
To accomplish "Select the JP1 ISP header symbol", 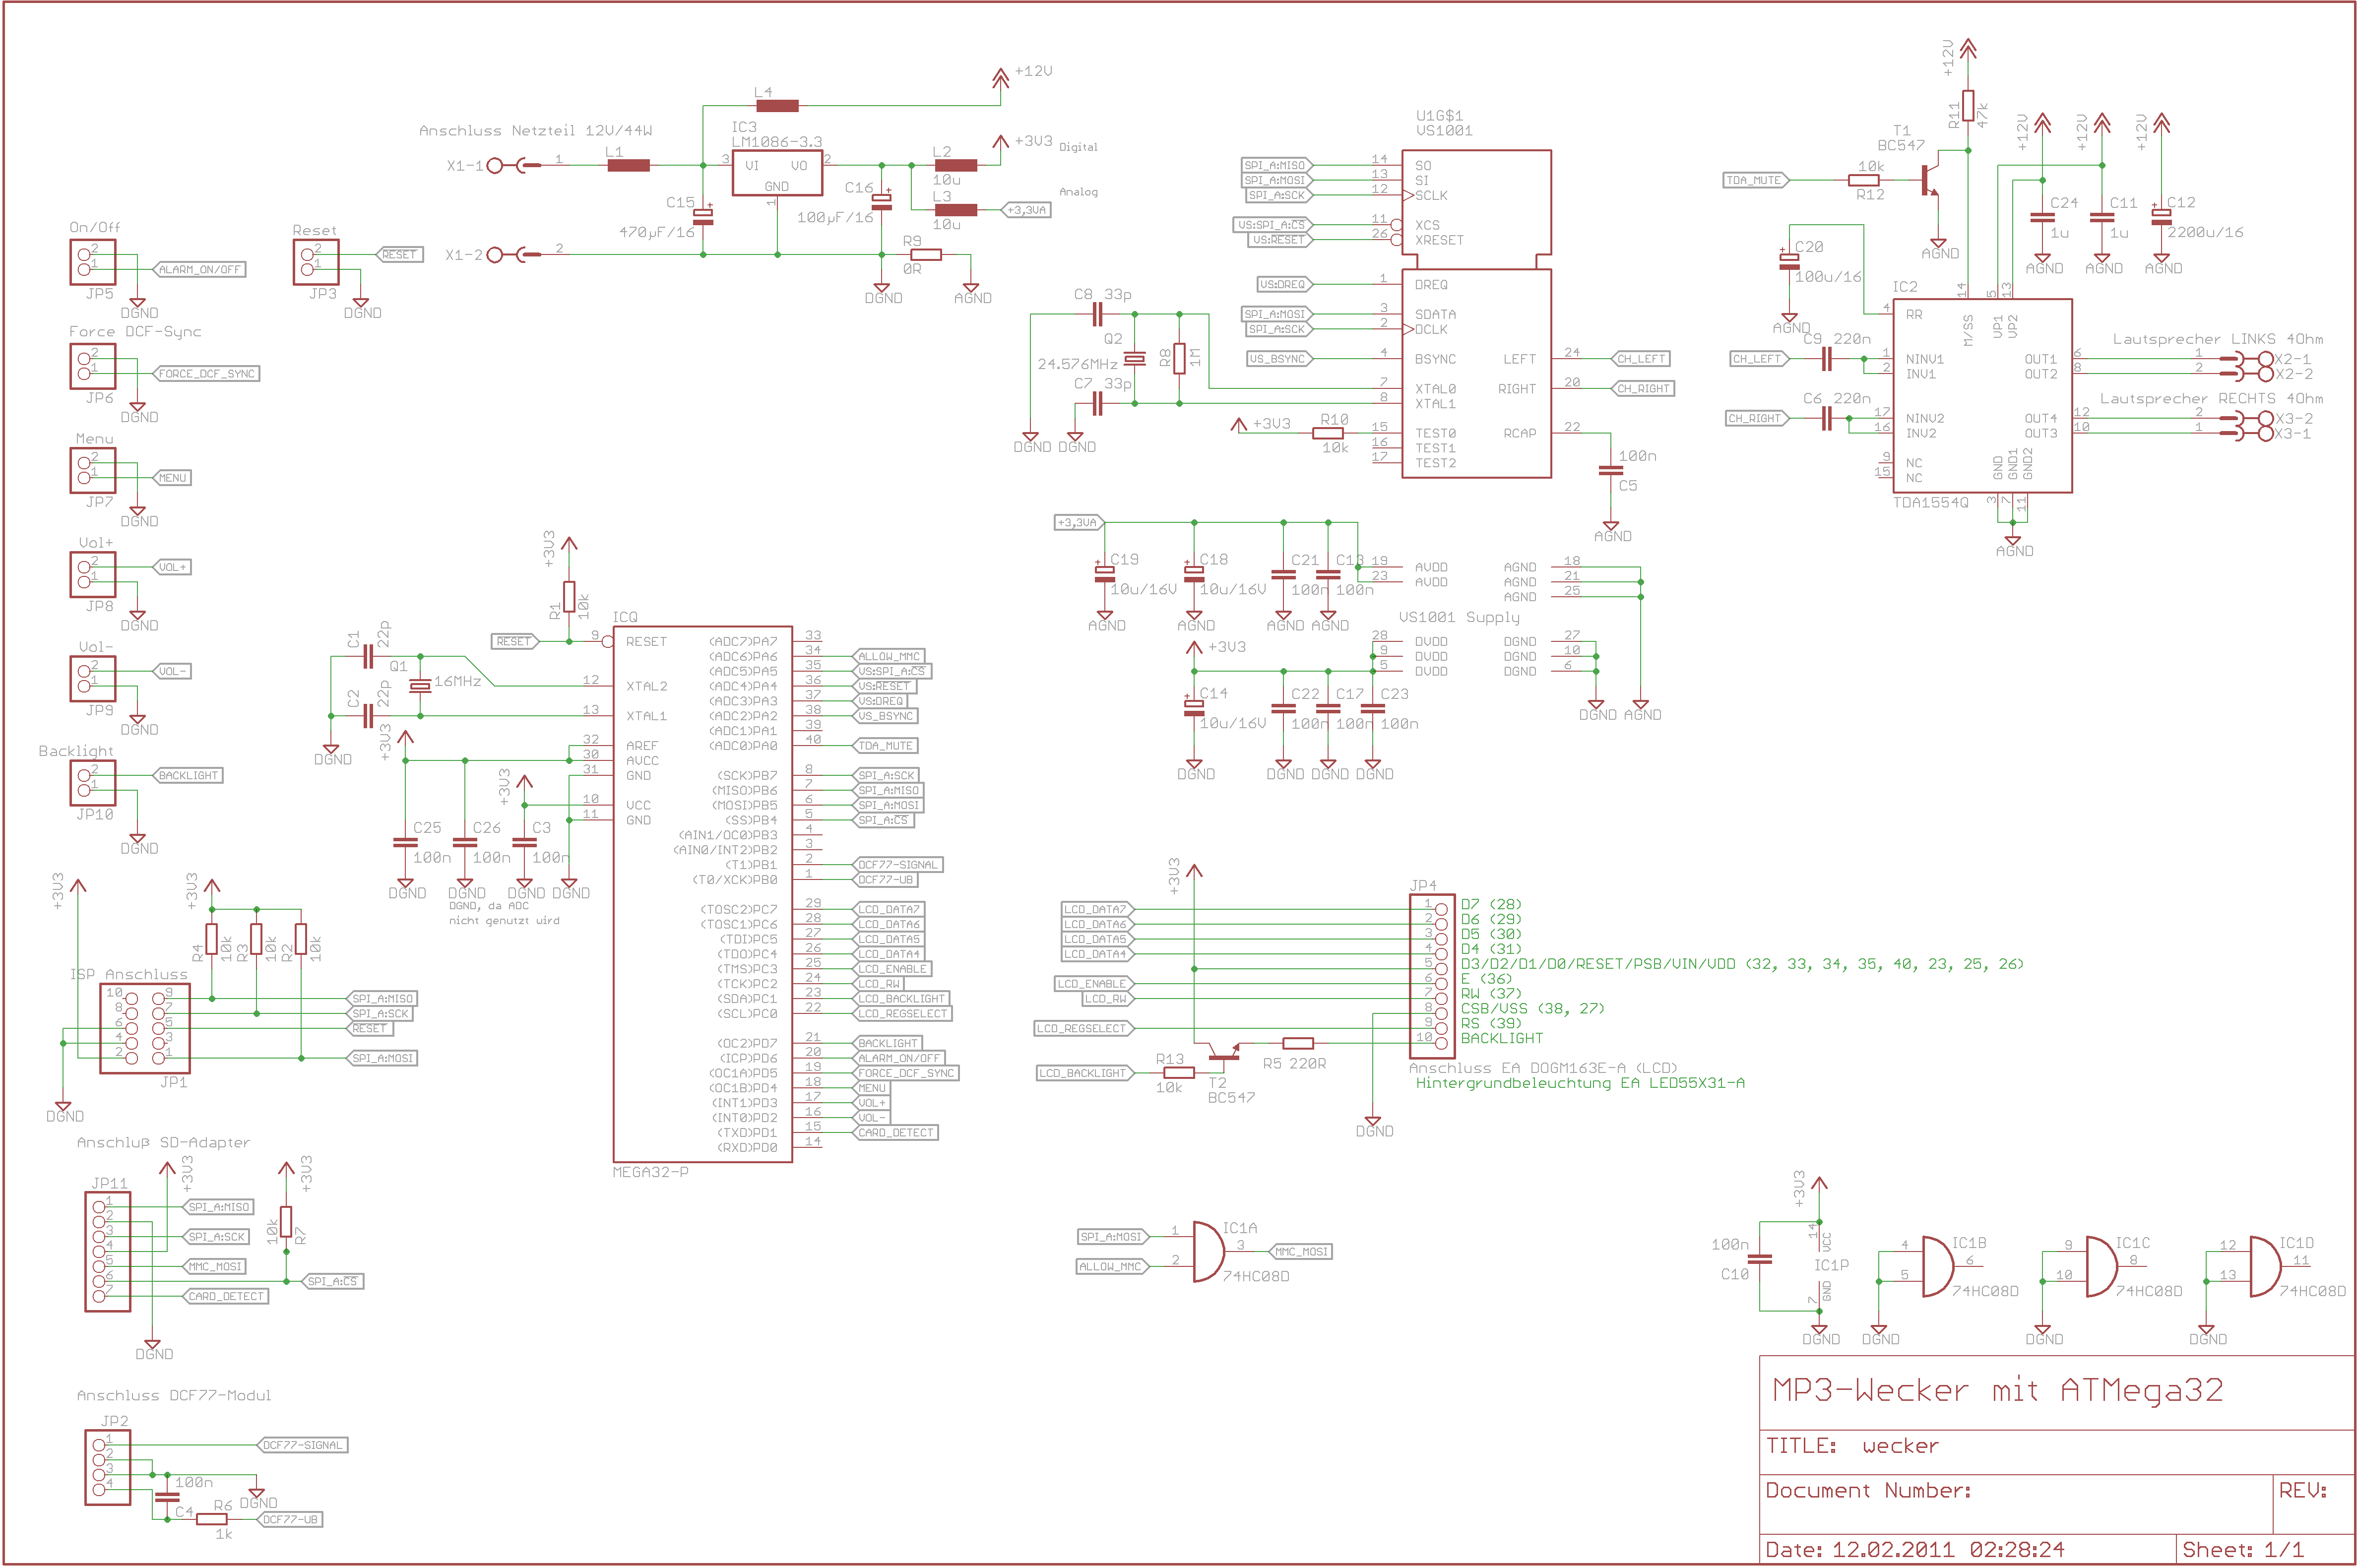I will pyautogui.click(x=145, y=1028).
